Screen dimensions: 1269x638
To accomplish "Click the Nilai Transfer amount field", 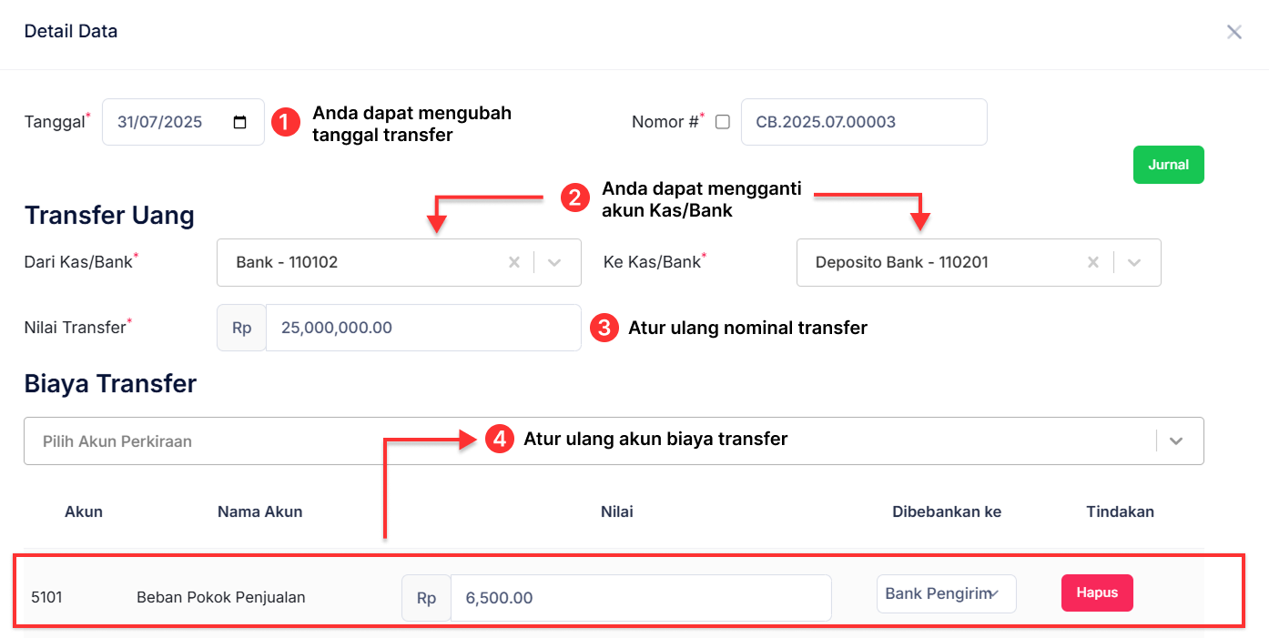I will tap(423, 327).
